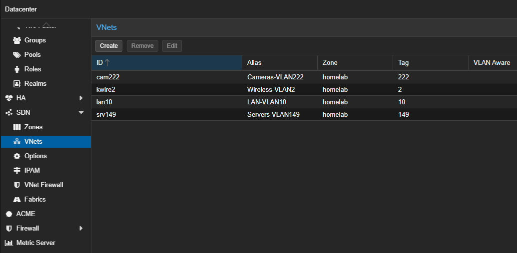Click the Groups users icon
The width and height of the screenshot is (517, 253).
click(17, 40)
